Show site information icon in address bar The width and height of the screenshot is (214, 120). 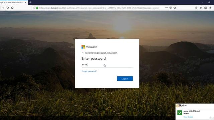coord(34,8)
